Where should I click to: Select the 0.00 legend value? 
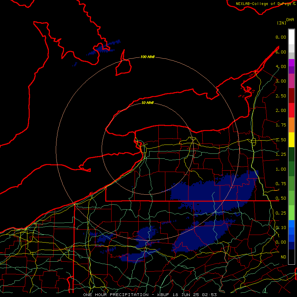click(x=281, y=242)
